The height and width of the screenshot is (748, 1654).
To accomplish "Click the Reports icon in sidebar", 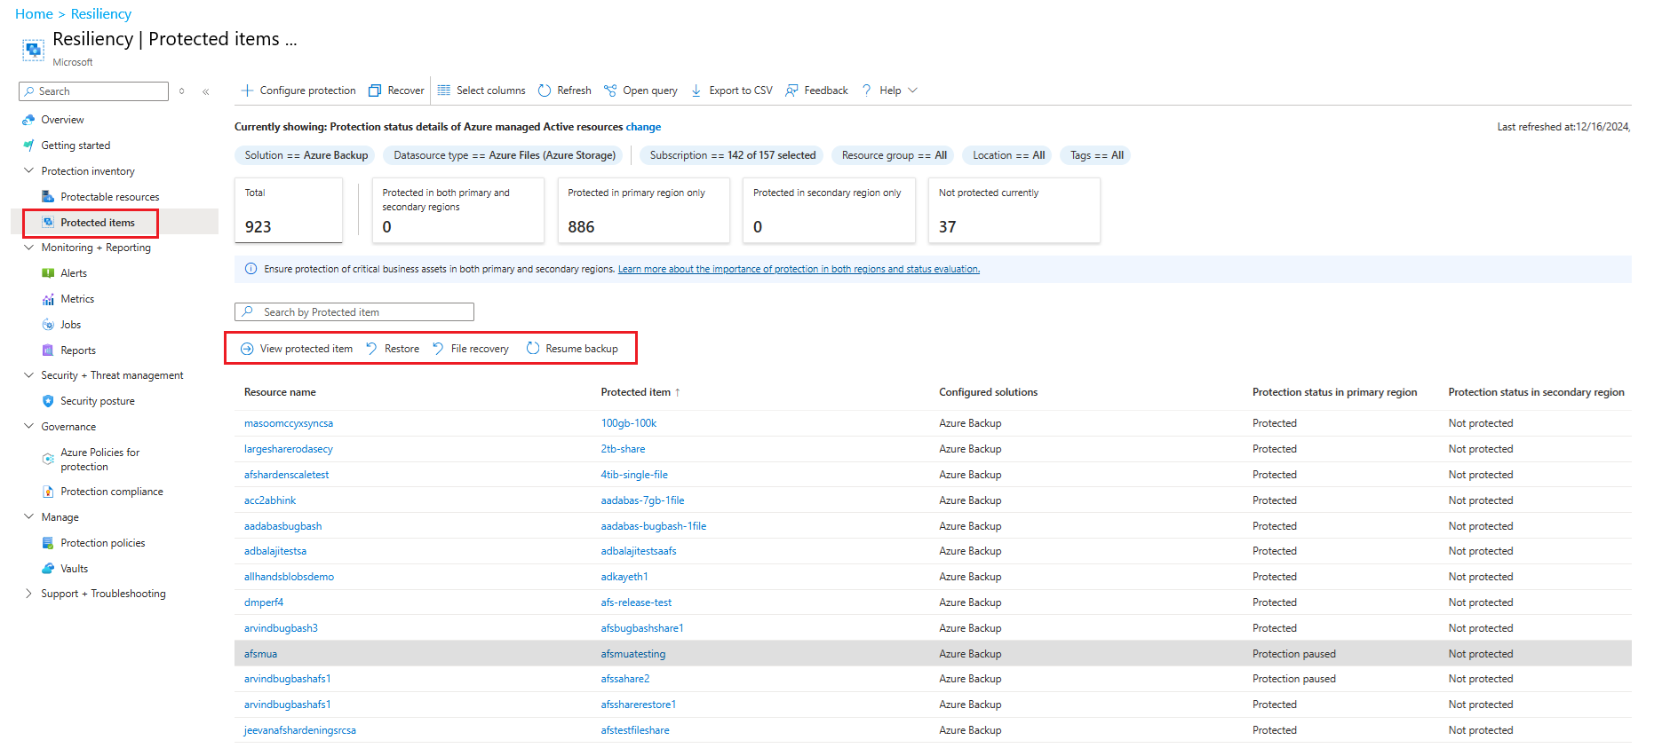I will tap(48, 350).
